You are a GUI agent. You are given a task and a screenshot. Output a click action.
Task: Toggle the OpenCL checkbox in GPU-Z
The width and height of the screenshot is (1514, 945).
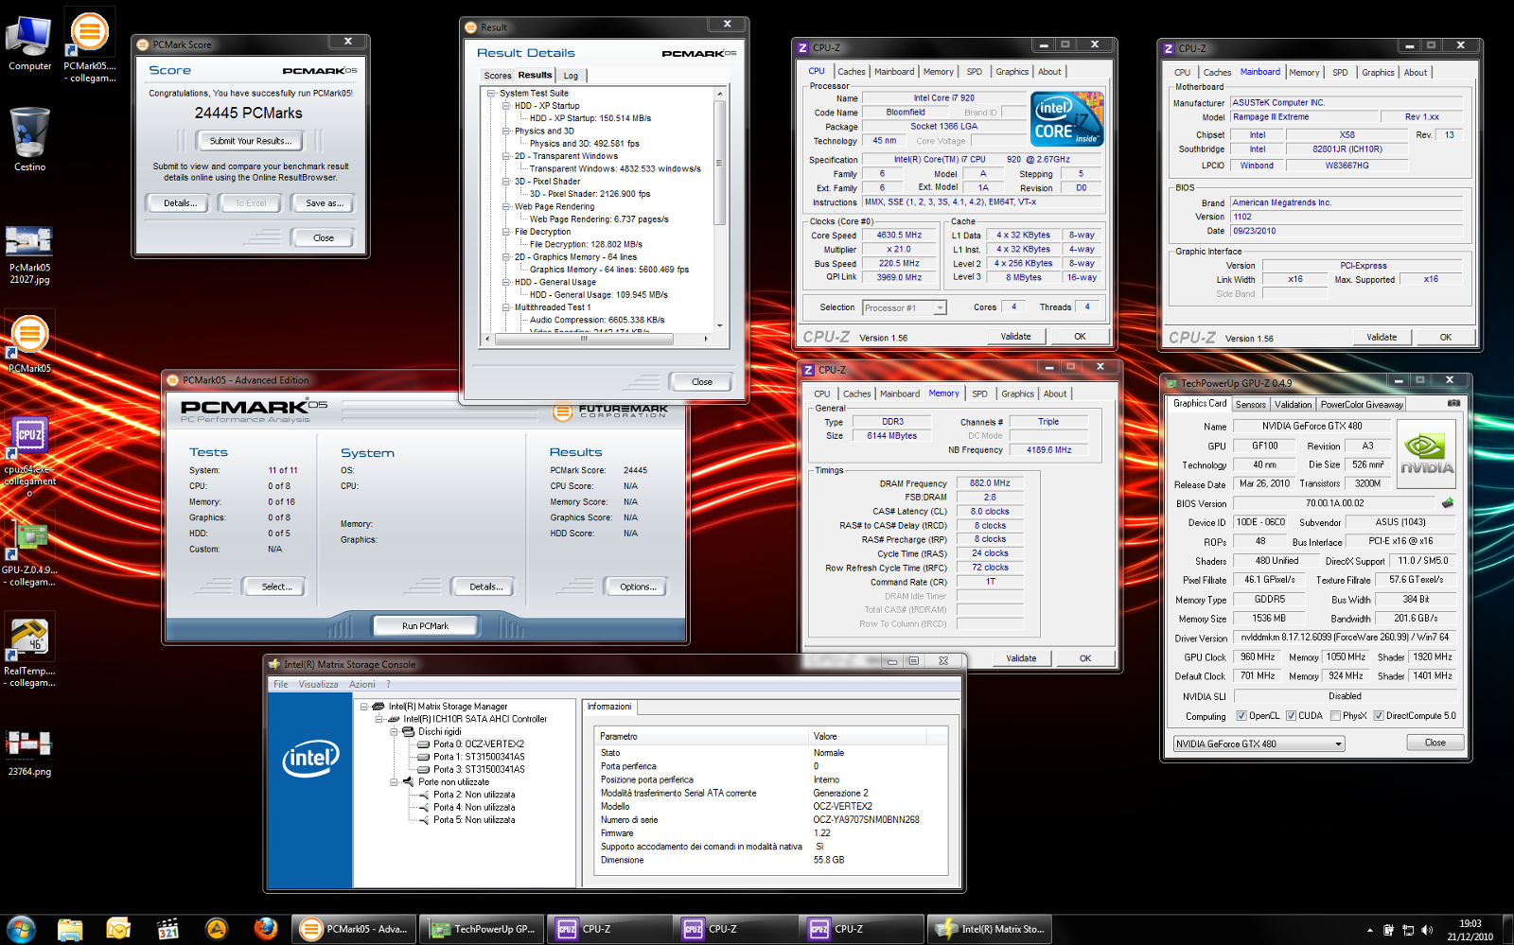coord(1241,716)
